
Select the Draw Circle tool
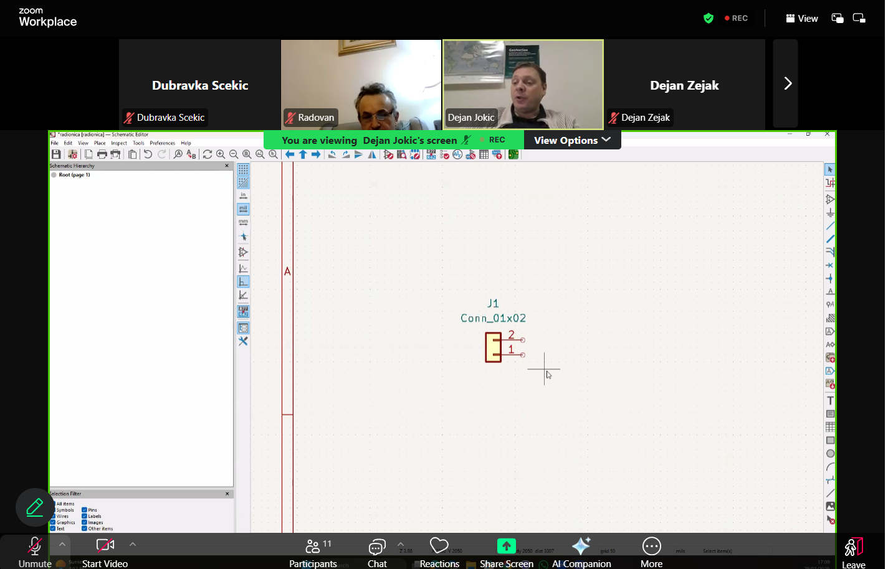point(830,454)
